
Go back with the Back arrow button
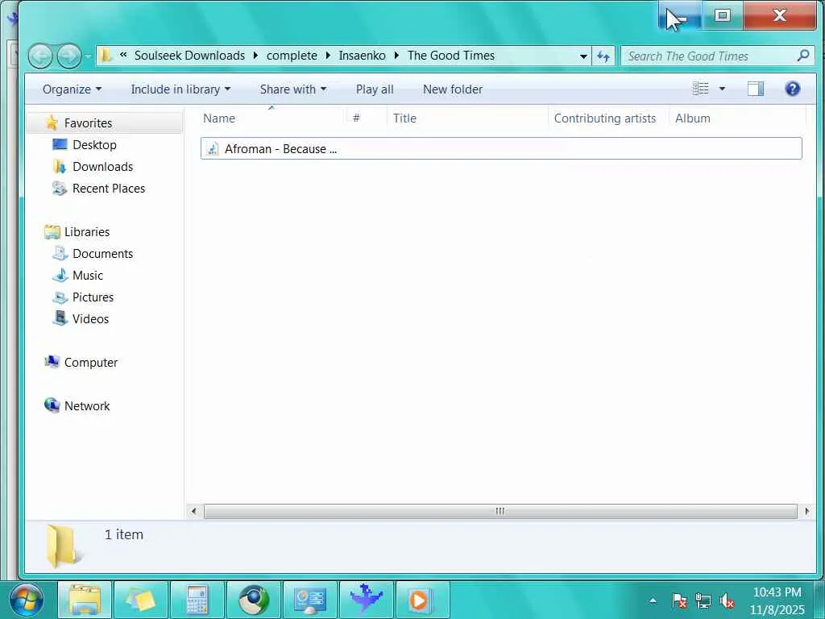pos(40,56)
